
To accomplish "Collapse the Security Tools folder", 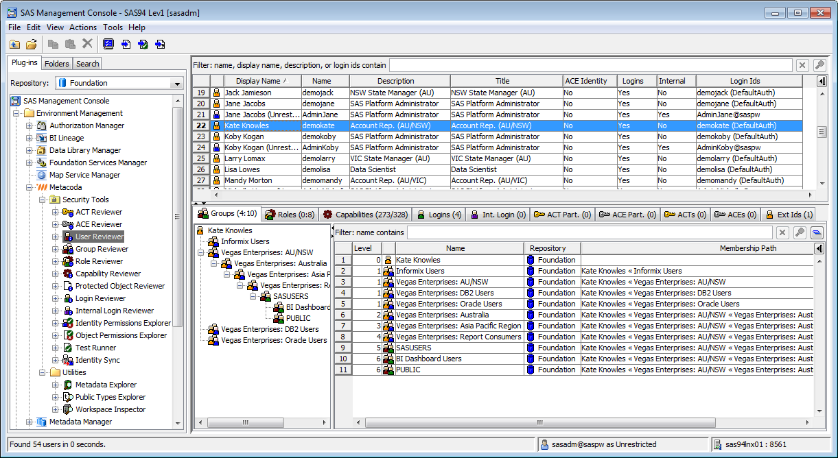I will tap(43, 200).
